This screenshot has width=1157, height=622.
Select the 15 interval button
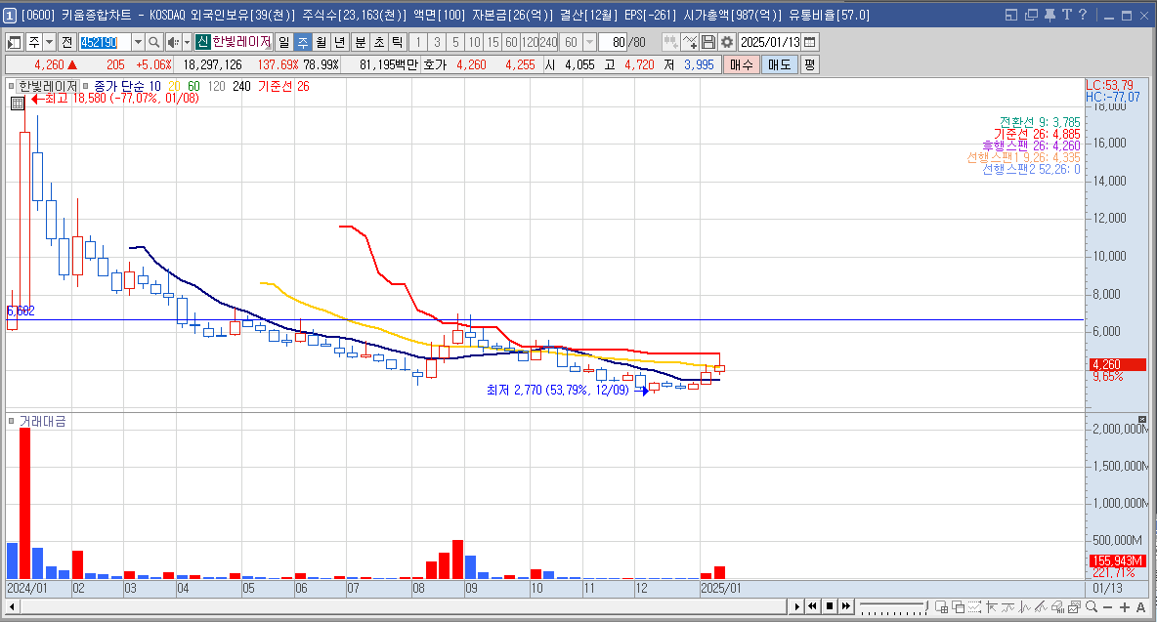coord(493,42)
